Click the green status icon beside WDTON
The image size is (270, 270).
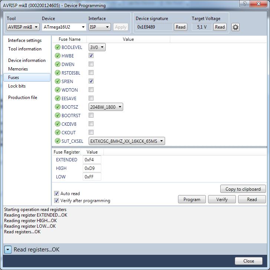click(x=57, y=90)
